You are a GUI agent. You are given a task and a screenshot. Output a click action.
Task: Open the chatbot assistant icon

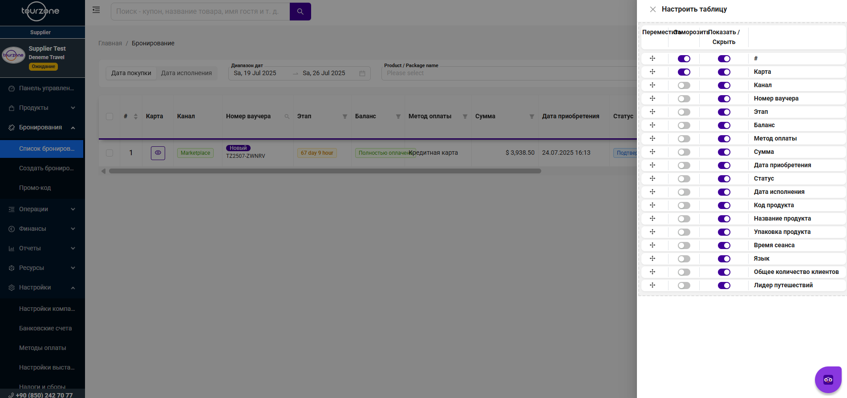click(x=828, y=379)
